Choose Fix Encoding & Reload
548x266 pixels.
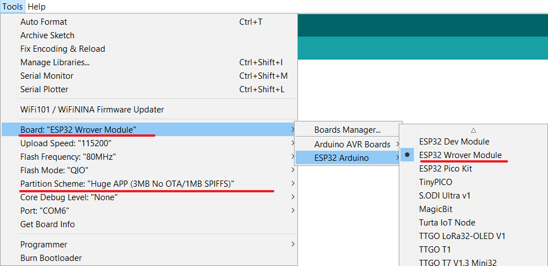click(x=63, y=49)
